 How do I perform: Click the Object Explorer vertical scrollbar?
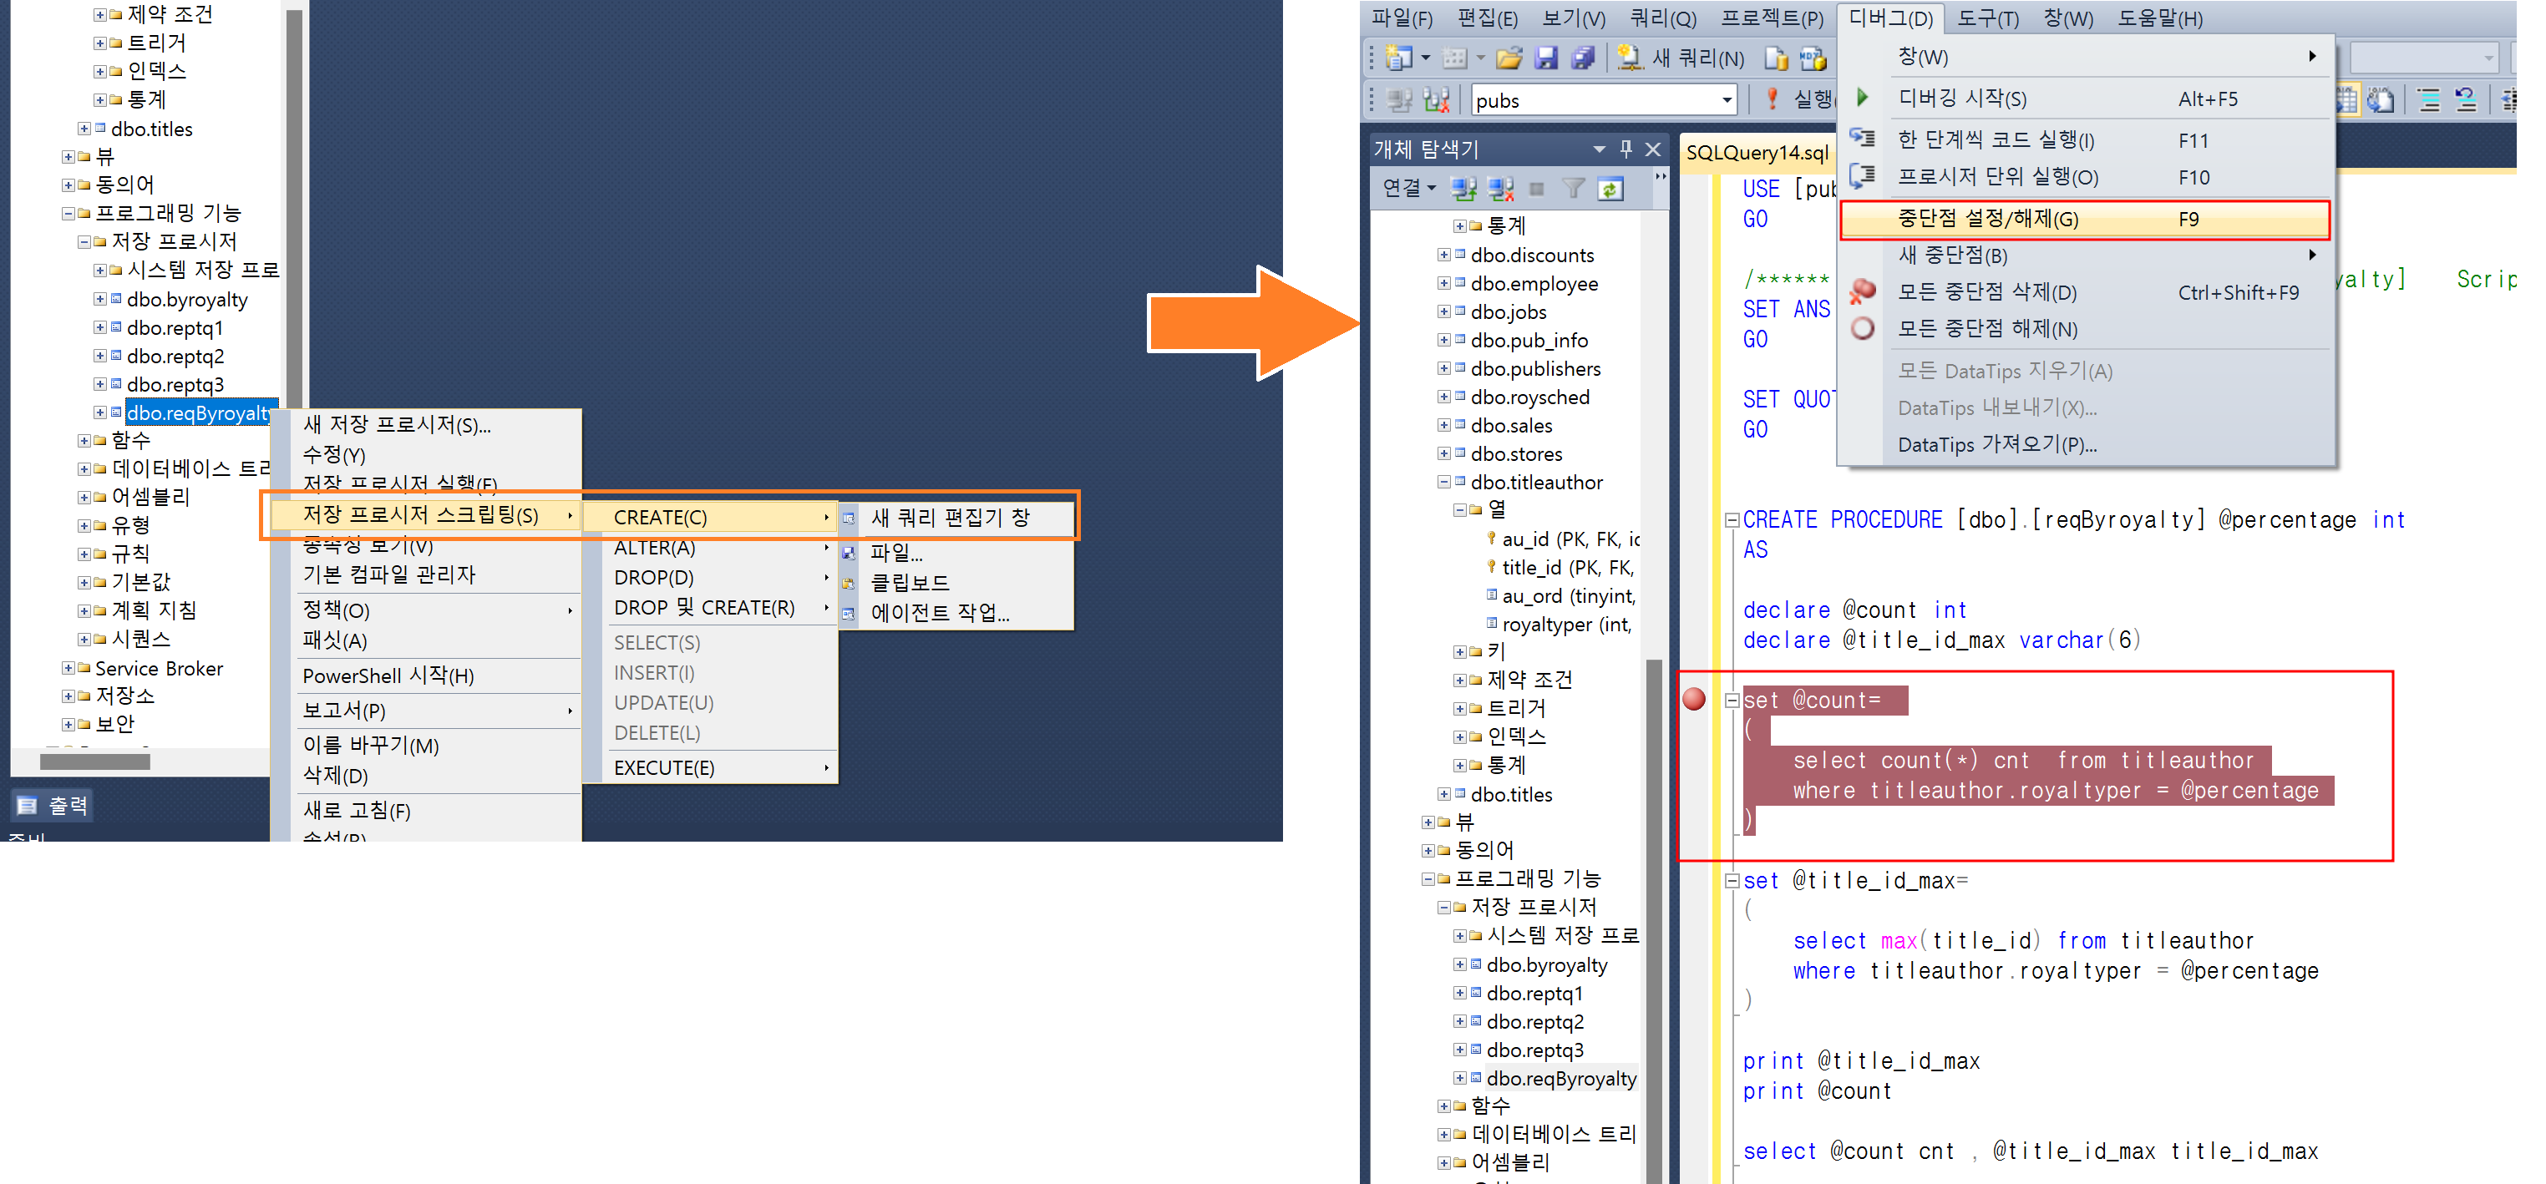tap(1654, 889)
